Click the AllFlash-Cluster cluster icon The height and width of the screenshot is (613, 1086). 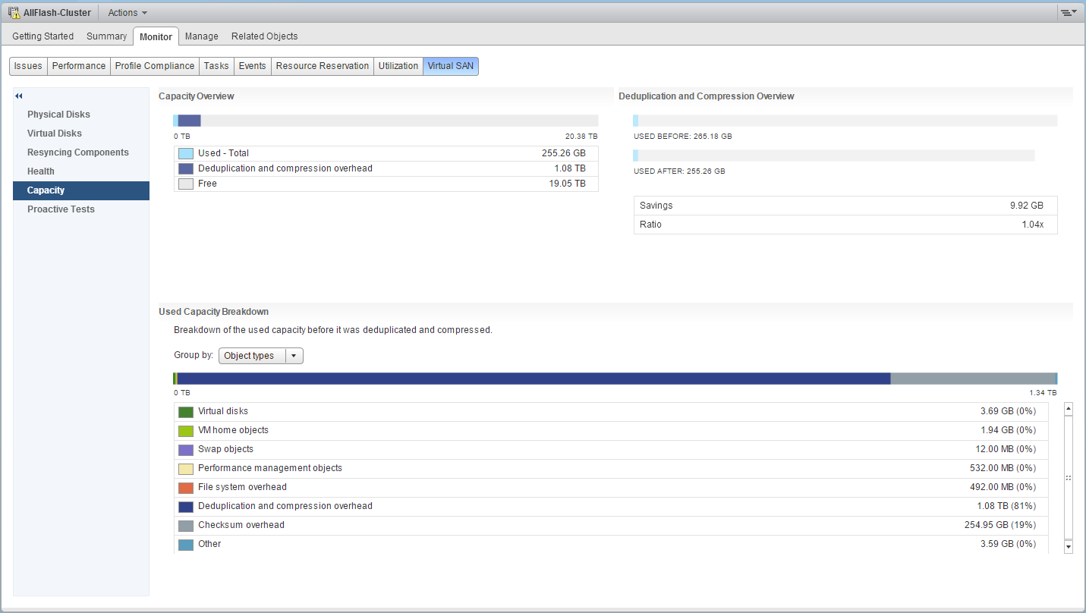click(14, 13)
